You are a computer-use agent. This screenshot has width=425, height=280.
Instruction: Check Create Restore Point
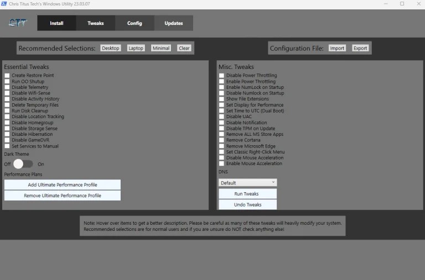[x=7, y=76]
